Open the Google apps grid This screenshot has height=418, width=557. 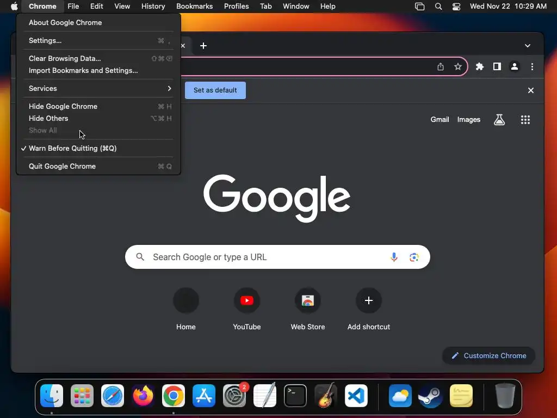tap(525, 120)
